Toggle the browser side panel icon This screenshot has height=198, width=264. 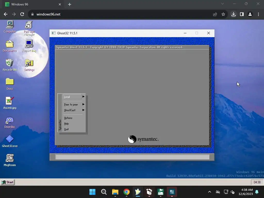click(x=242, y=14)
